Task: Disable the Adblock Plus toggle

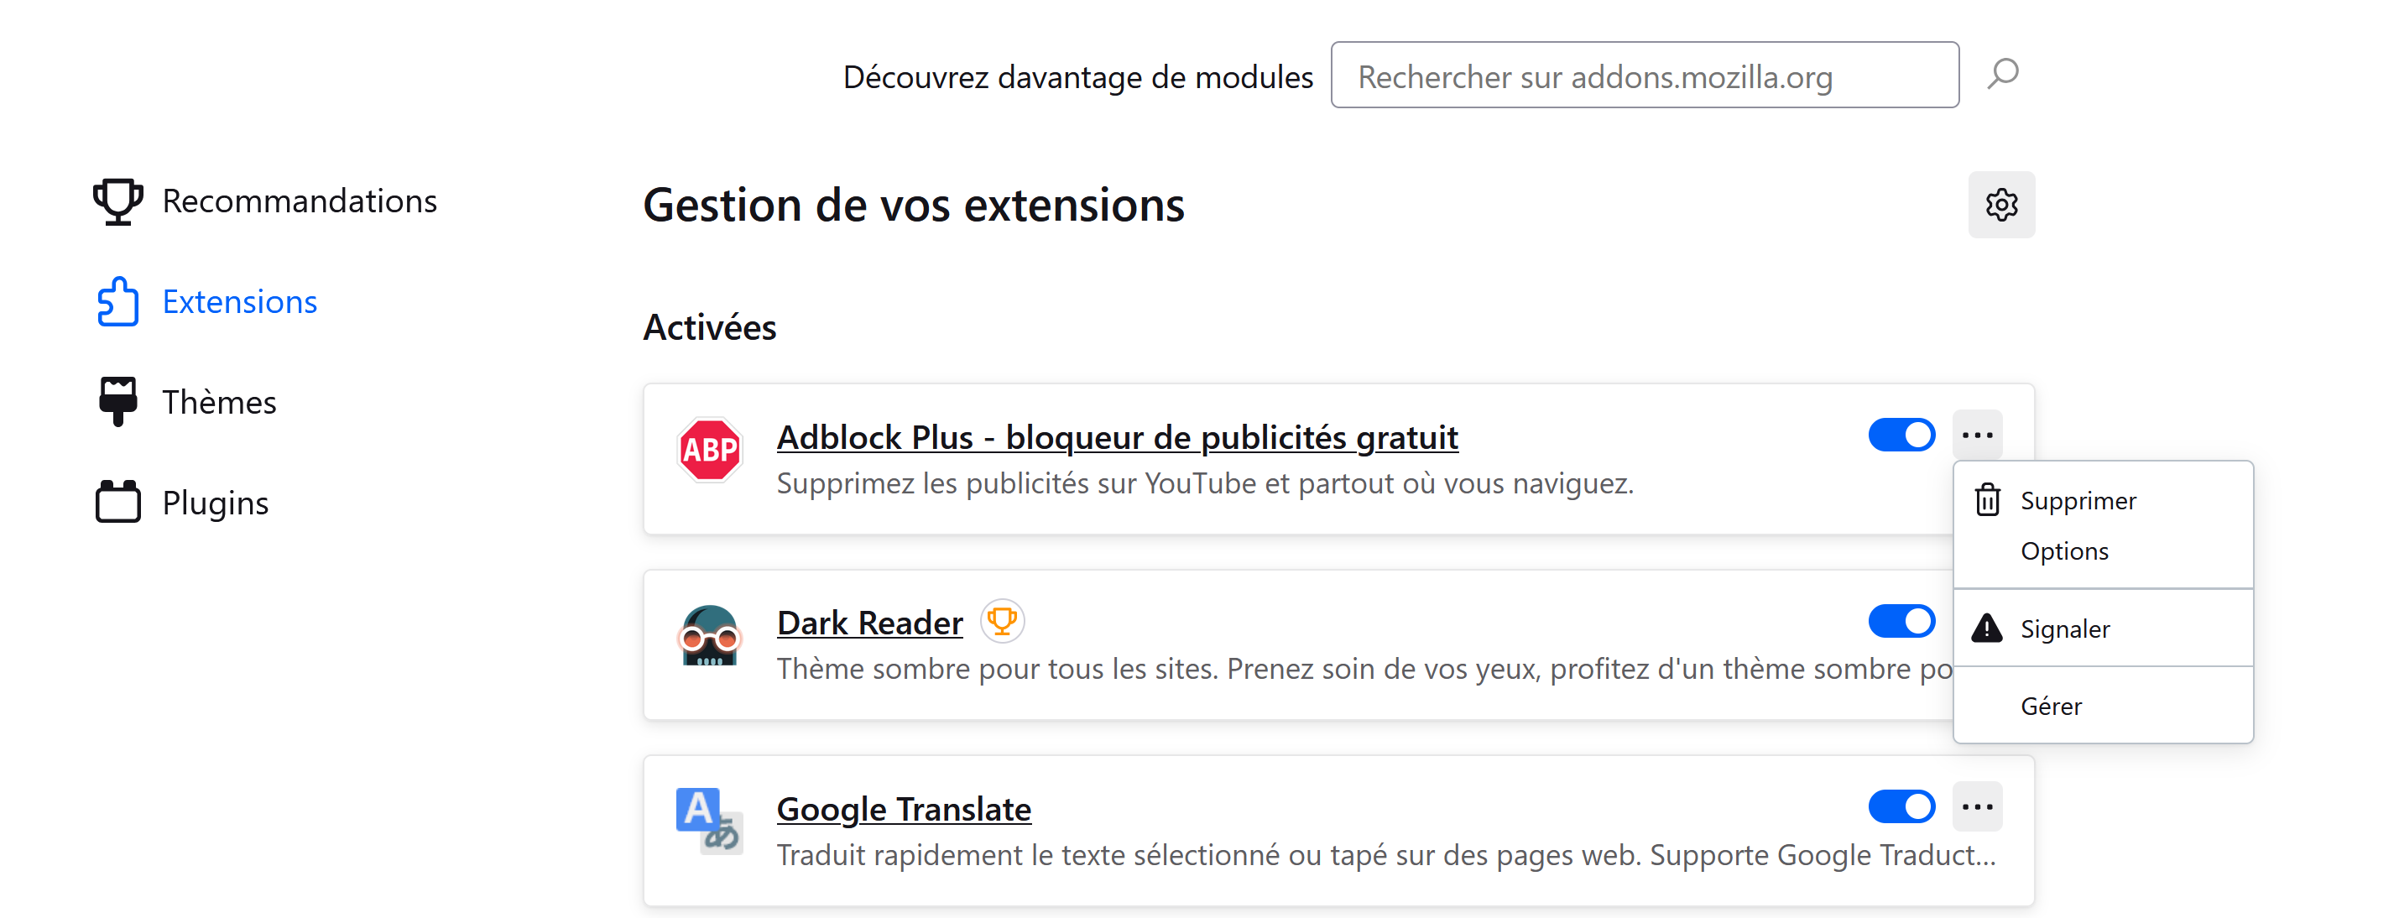Action: [1901, 435]
